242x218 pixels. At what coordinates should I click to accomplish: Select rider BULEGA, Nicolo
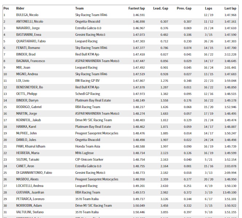pyautogui.click(x=27, y=15)
